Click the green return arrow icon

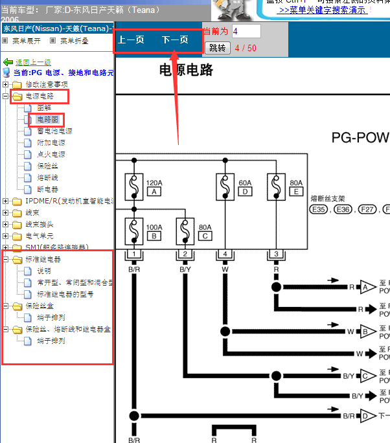pos(8,62)
